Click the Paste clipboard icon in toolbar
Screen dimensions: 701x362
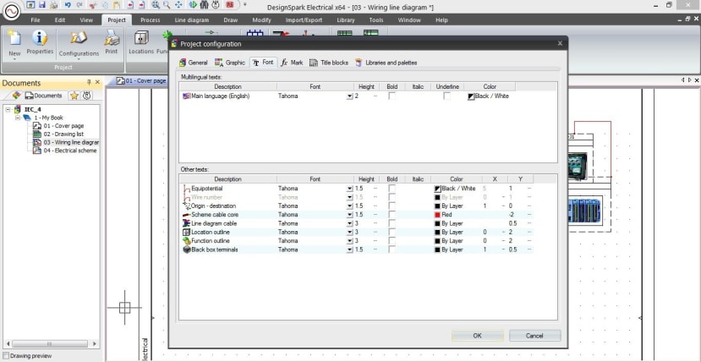117,5
